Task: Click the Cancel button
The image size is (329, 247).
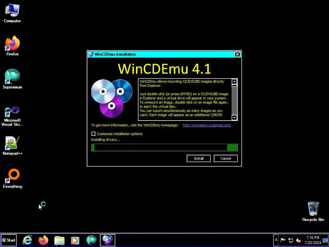Action: [x=226, y=159]
